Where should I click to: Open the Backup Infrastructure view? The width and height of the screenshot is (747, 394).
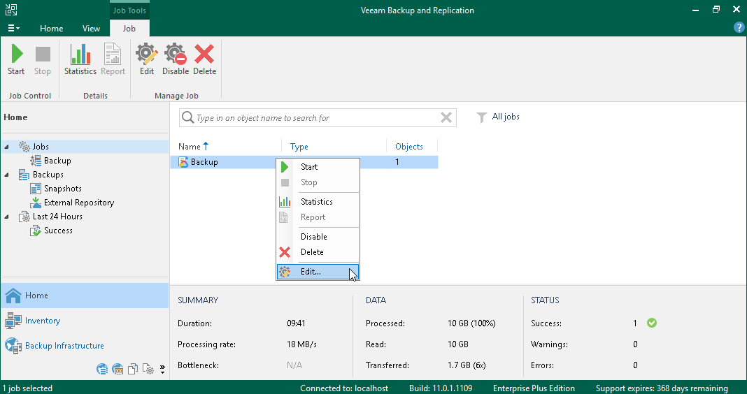coord(85,346)
